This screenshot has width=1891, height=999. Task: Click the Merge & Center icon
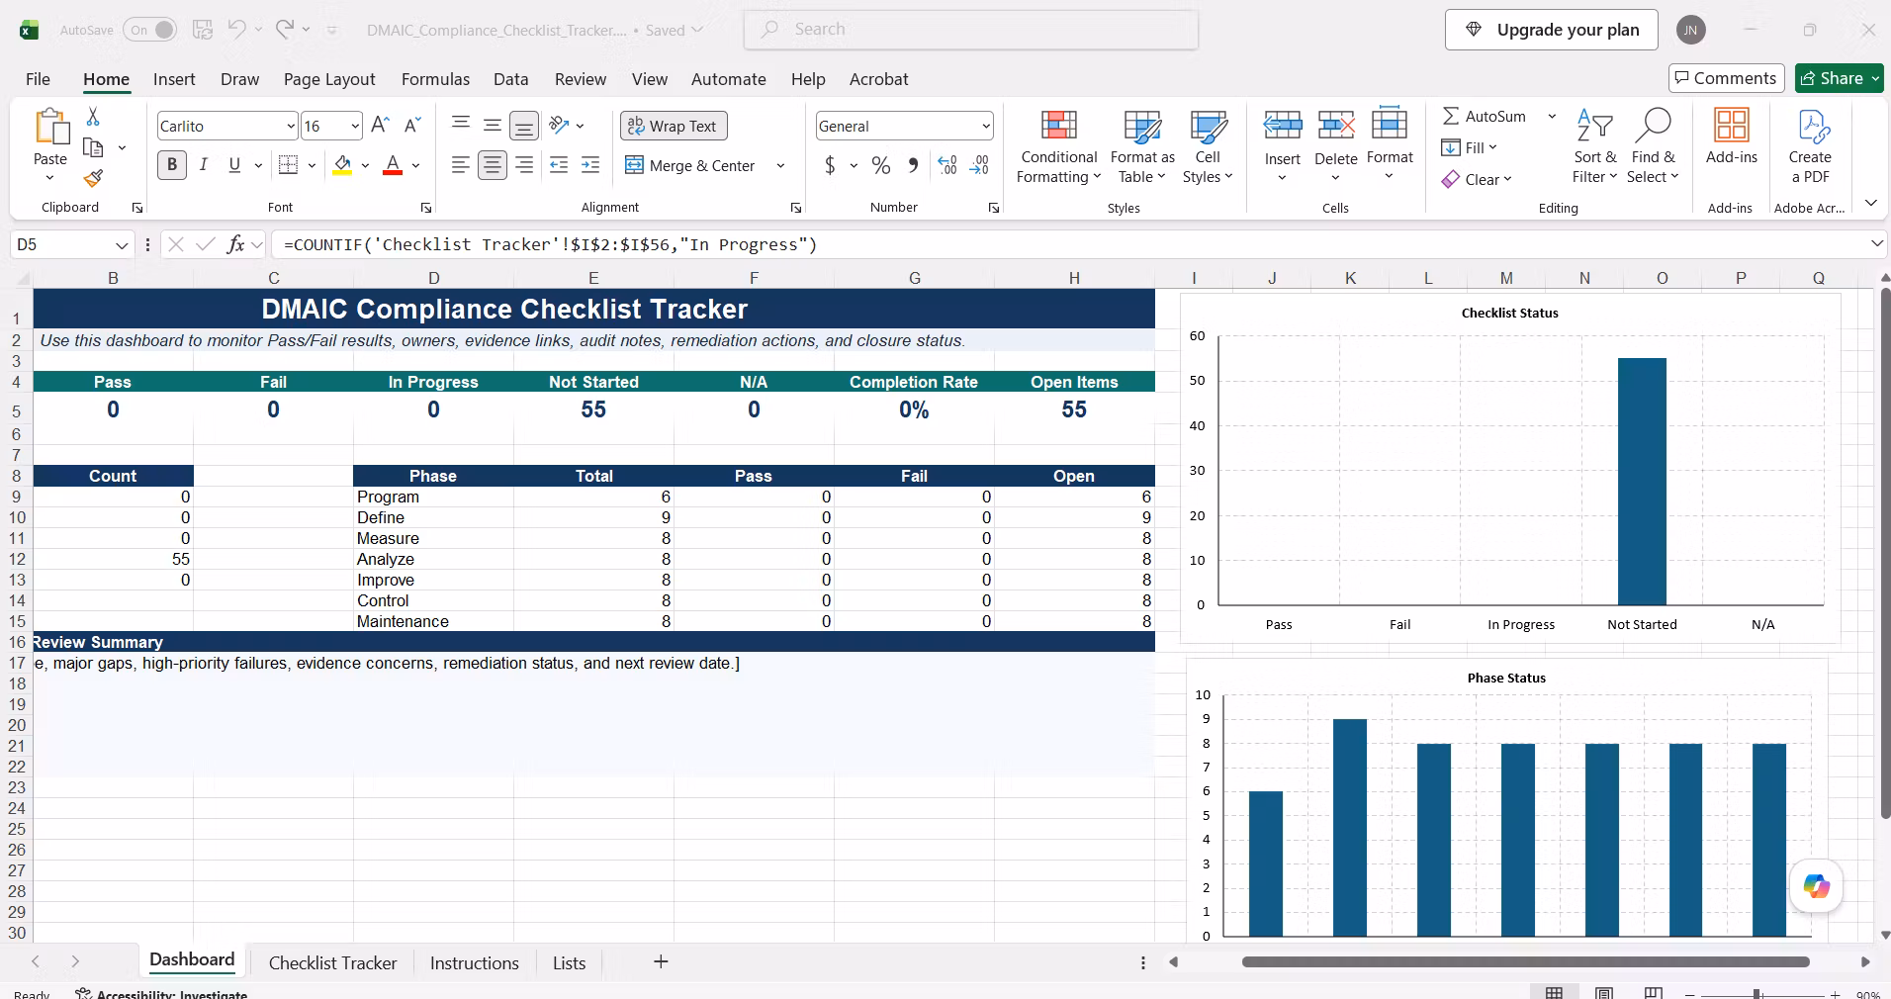click(x=635, y=165)
